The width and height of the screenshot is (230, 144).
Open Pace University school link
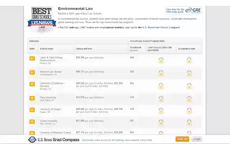48,98
